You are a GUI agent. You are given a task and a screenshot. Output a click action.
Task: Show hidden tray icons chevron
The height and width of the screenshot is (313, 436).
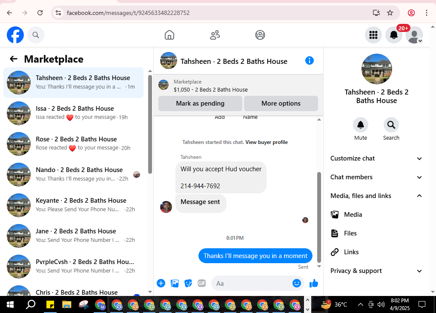coord(360,304)
